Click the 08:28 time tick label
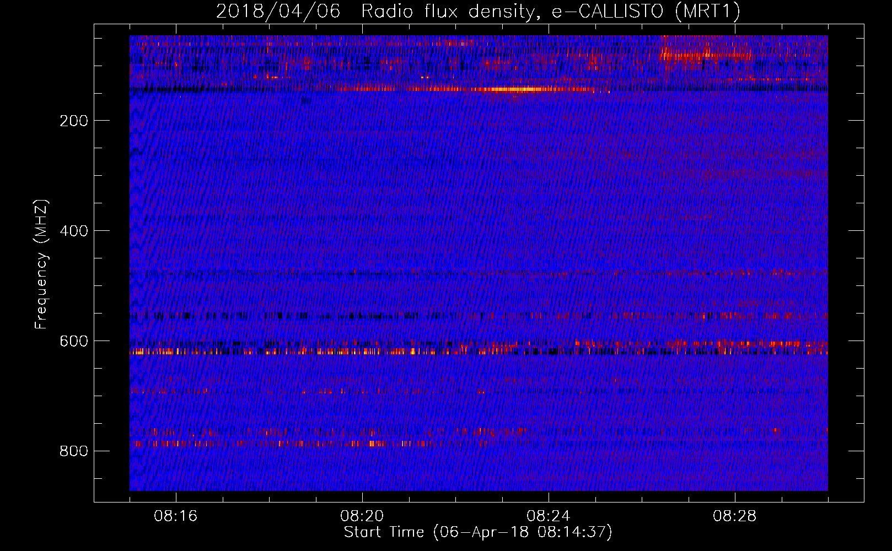 [x=734, y=516]
